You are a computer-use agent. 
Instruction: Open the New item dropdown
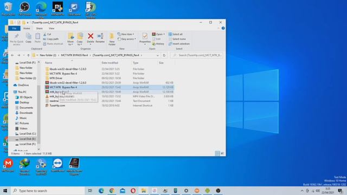click(x=126, y=34)
